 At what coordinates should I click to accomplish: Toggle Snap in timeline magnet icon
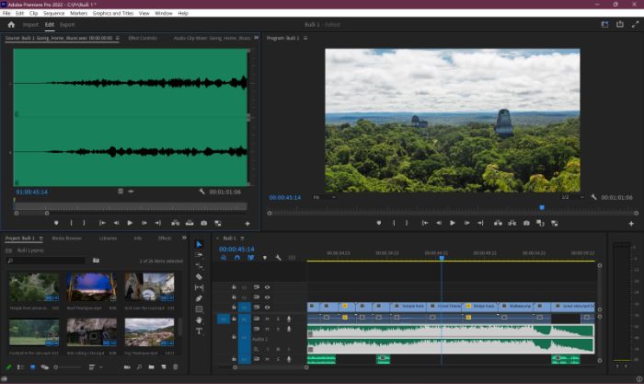tap(237, 258)
